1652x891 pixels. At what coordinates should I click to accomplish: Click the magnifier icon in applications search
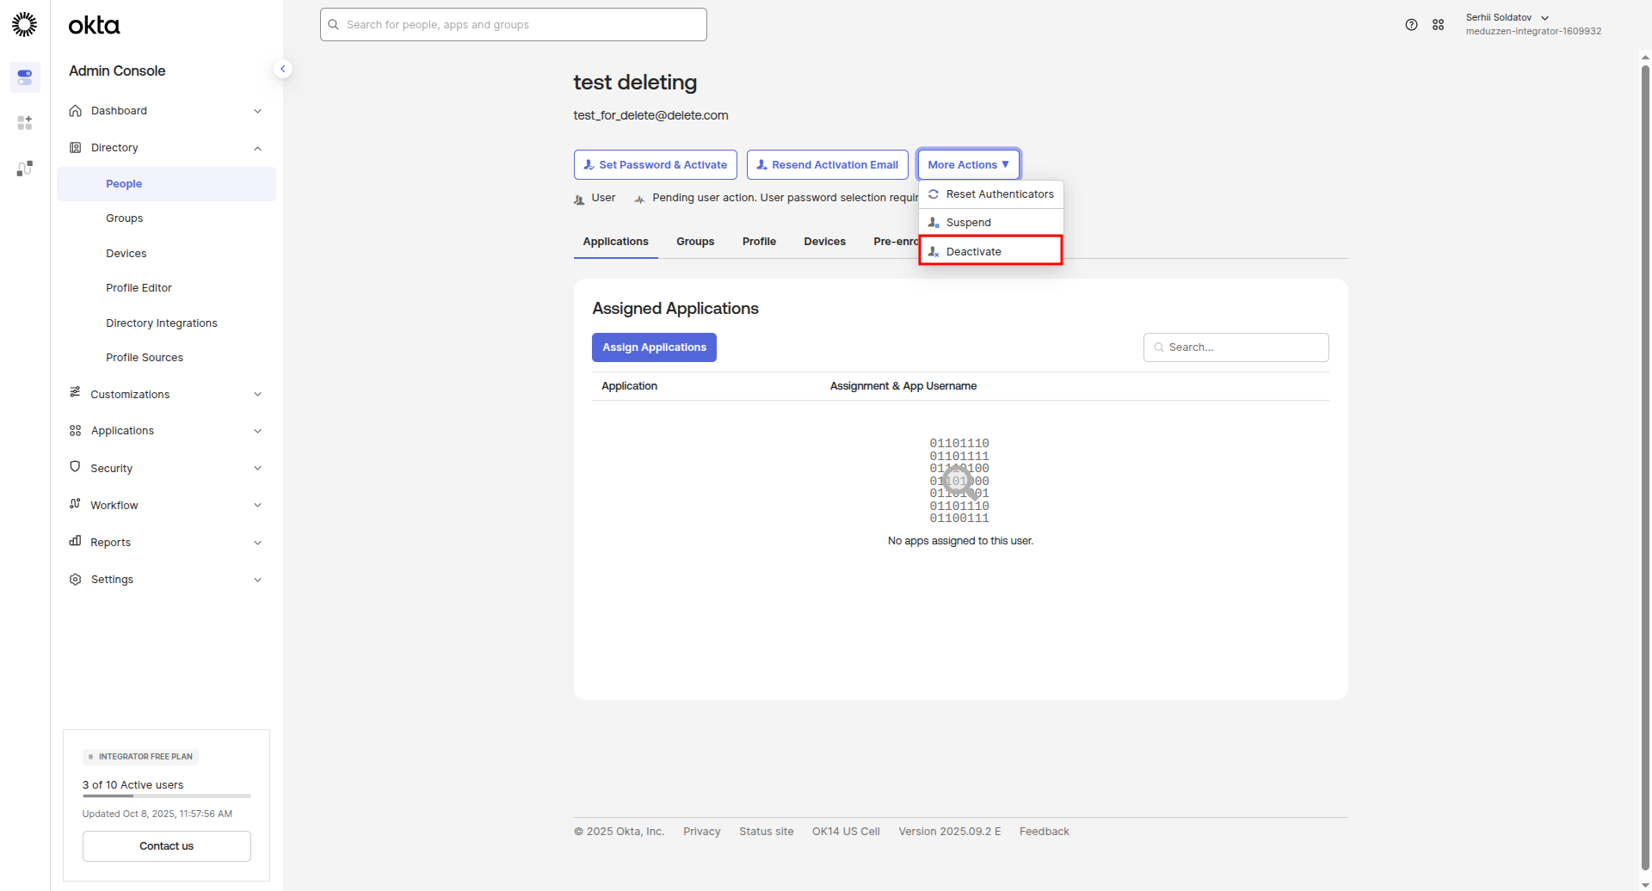[1159, 347]
